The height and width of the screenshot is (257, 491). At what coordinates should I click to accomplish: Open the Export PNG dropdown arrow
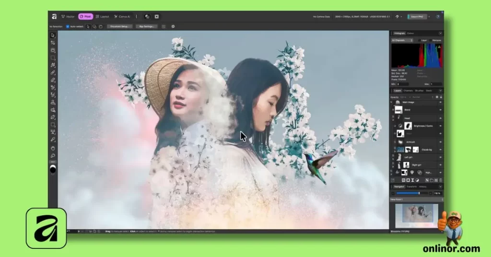pos(429,17)
